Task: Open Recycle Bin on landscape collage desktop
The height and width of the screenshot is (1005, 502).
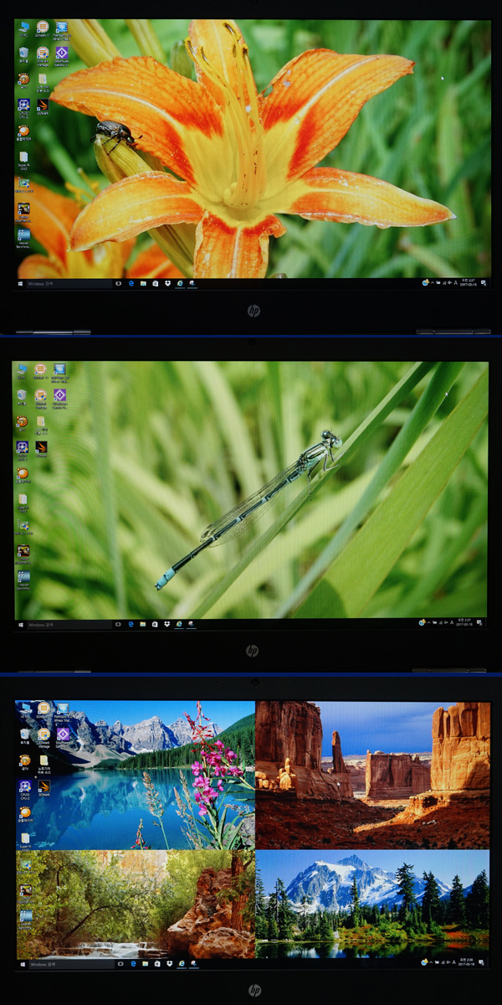Action: click(25, 737)
